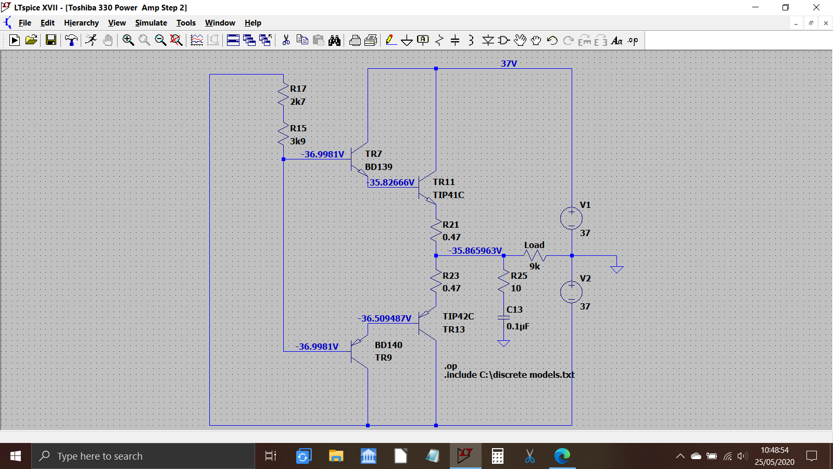Click the C13 capacitor label
Viewport: 833px width, 469px height.
coord(514,310)
